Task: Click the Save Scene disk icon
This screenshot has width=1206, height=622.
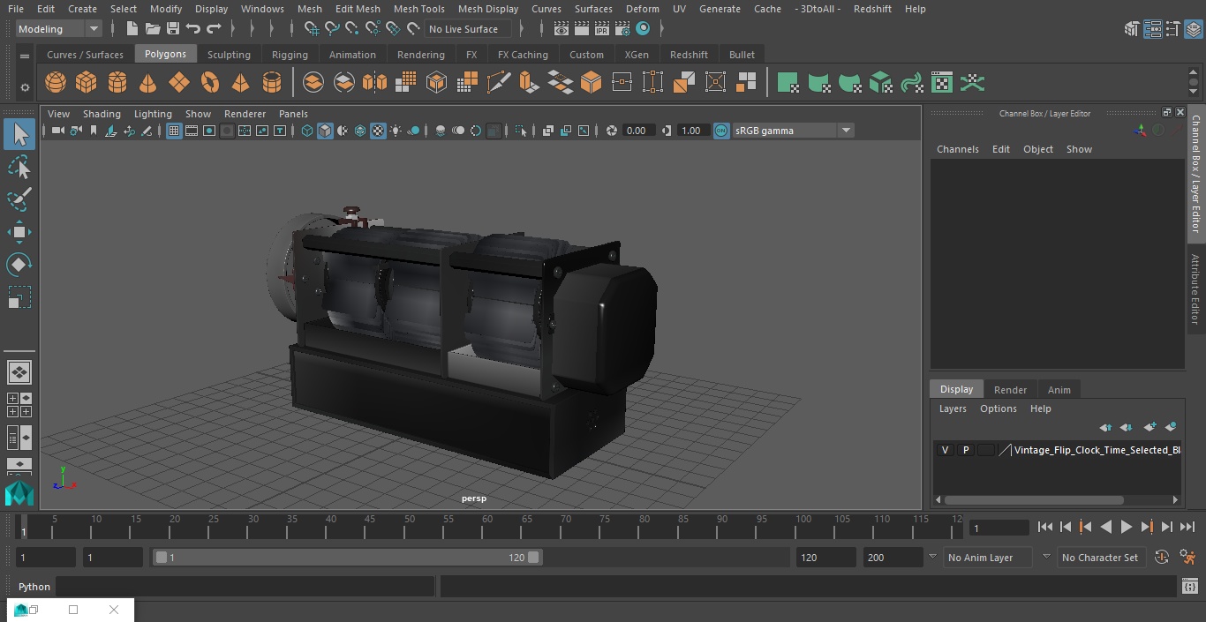Action: click(x=173, y=29)
